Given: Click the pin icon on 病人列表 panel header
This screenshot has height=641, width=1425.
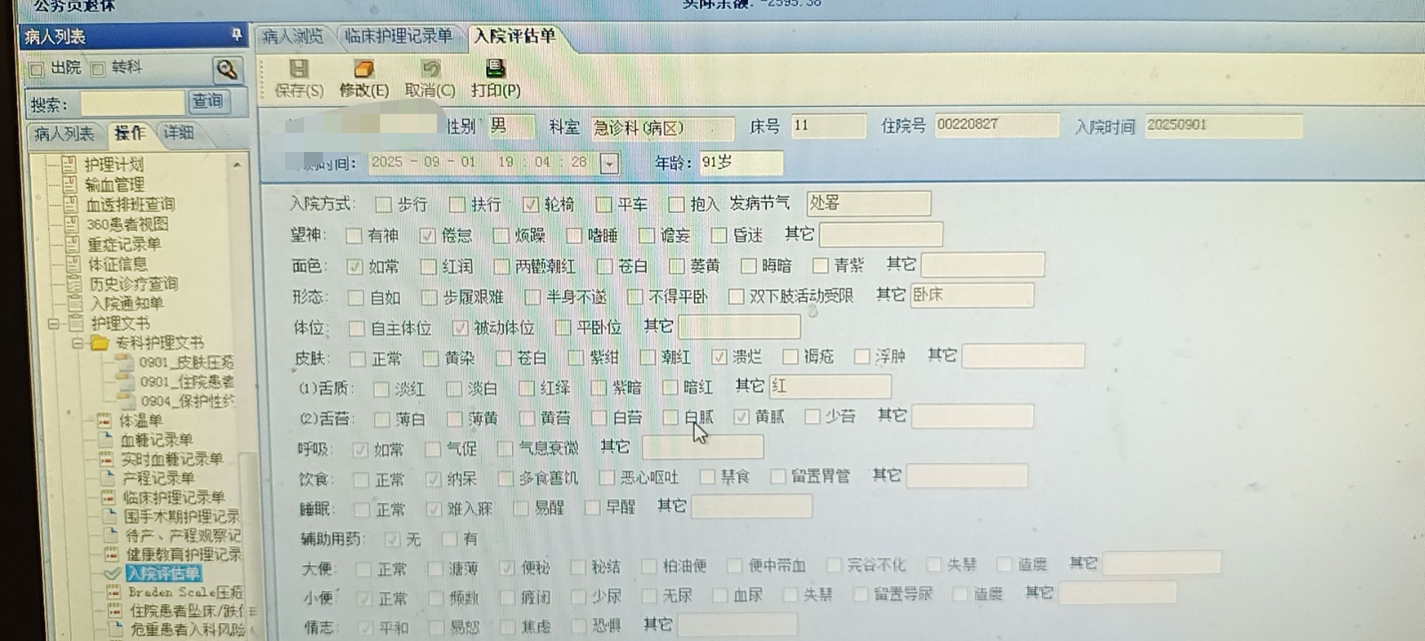Looking at the screenshot, I should click(x=236, y=34).
